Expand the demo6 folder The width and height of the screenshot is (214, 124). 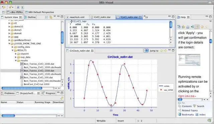9,33
